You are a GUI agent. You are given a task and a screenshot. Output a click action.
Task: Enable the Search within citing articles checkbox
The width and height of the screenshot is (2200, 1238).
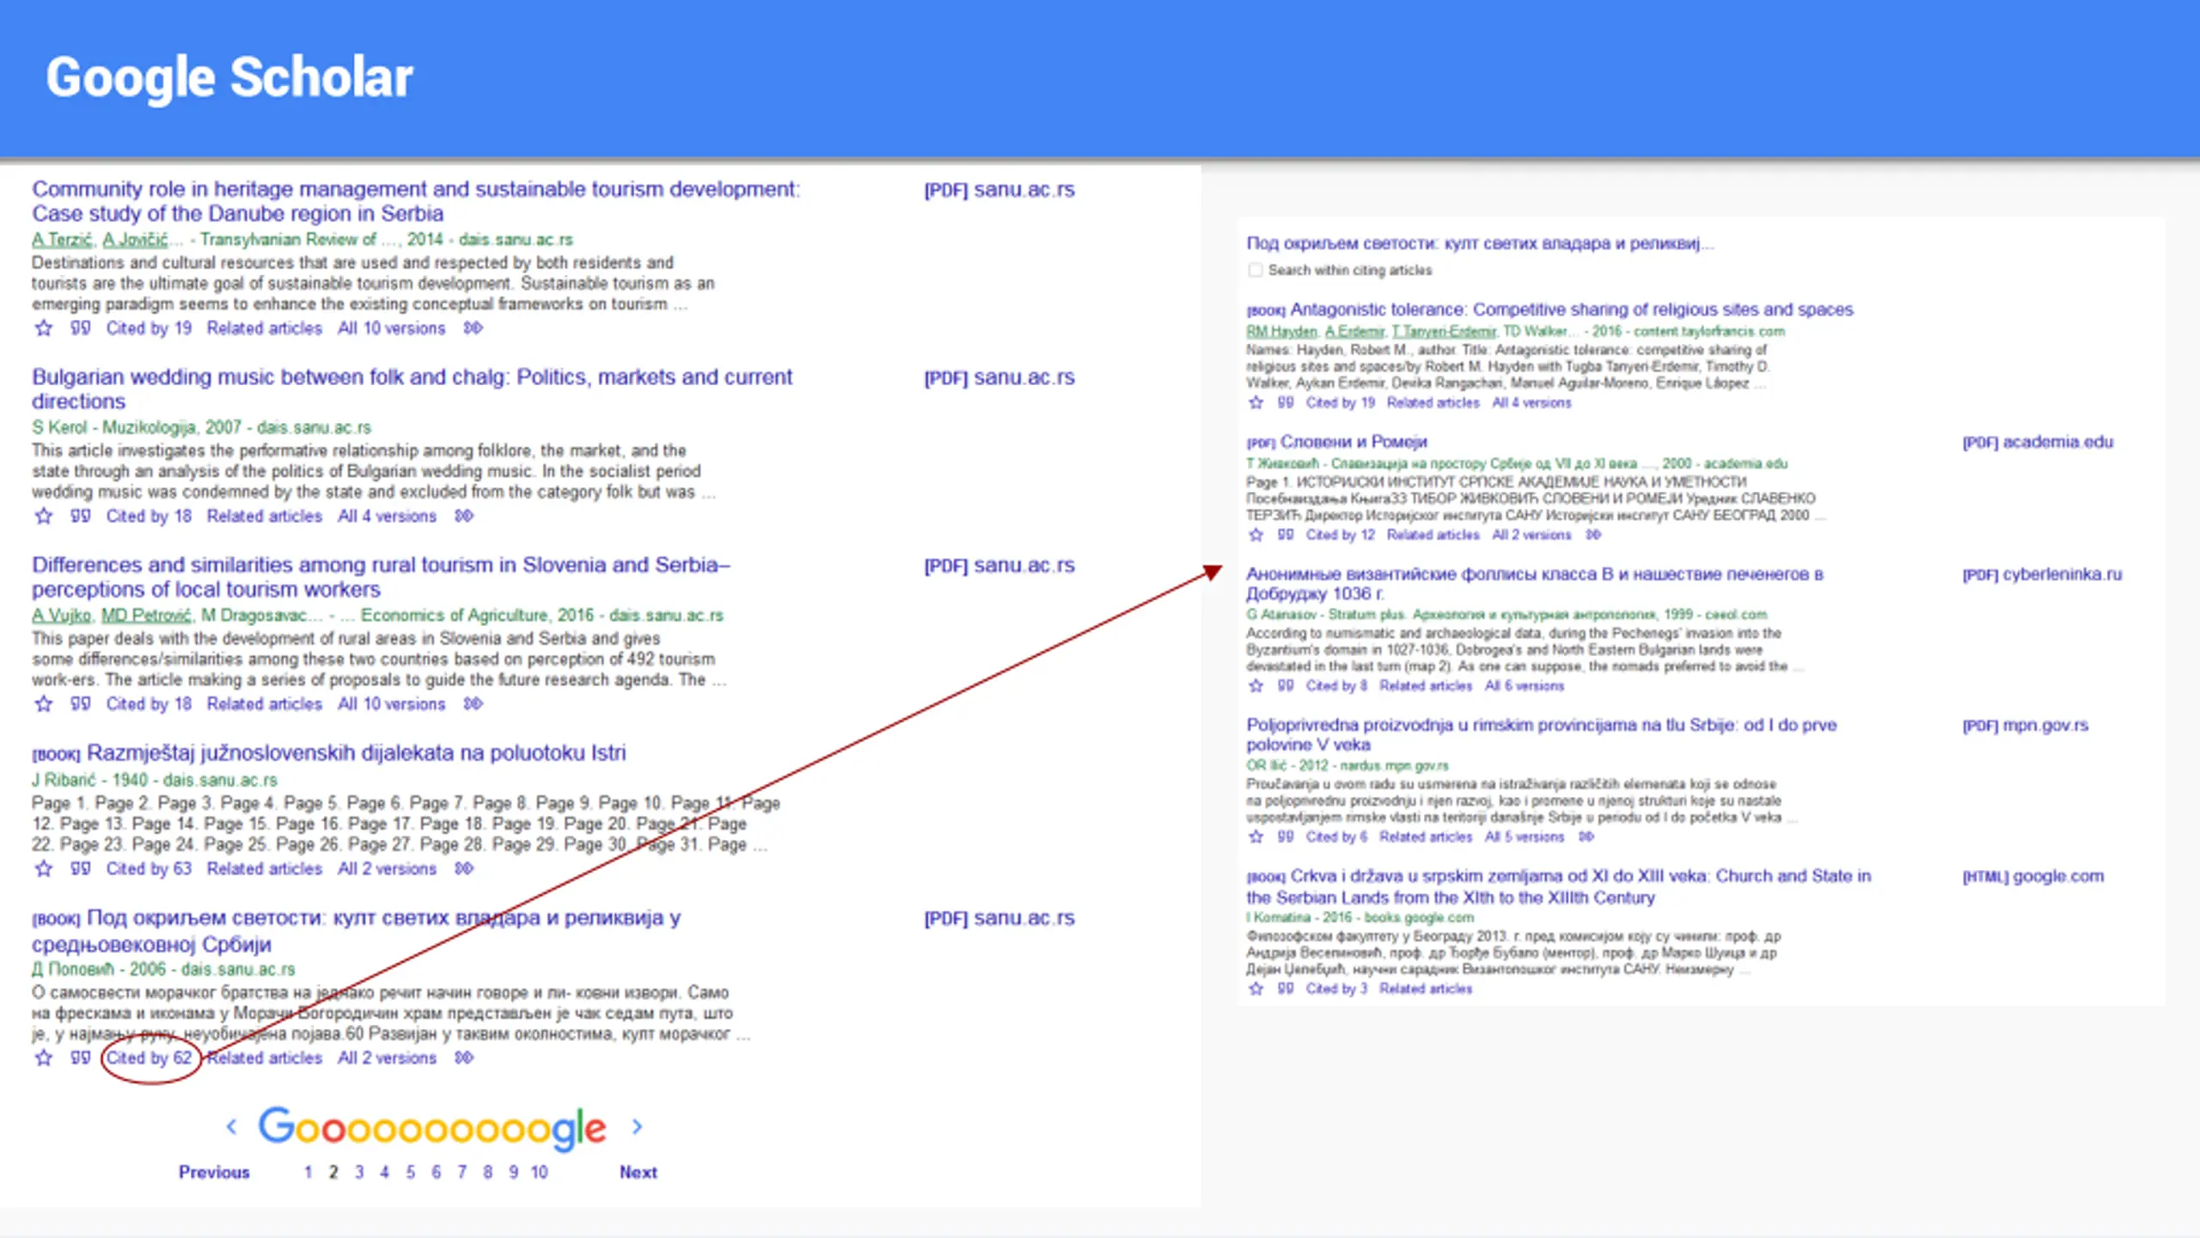coord(1255,271)
